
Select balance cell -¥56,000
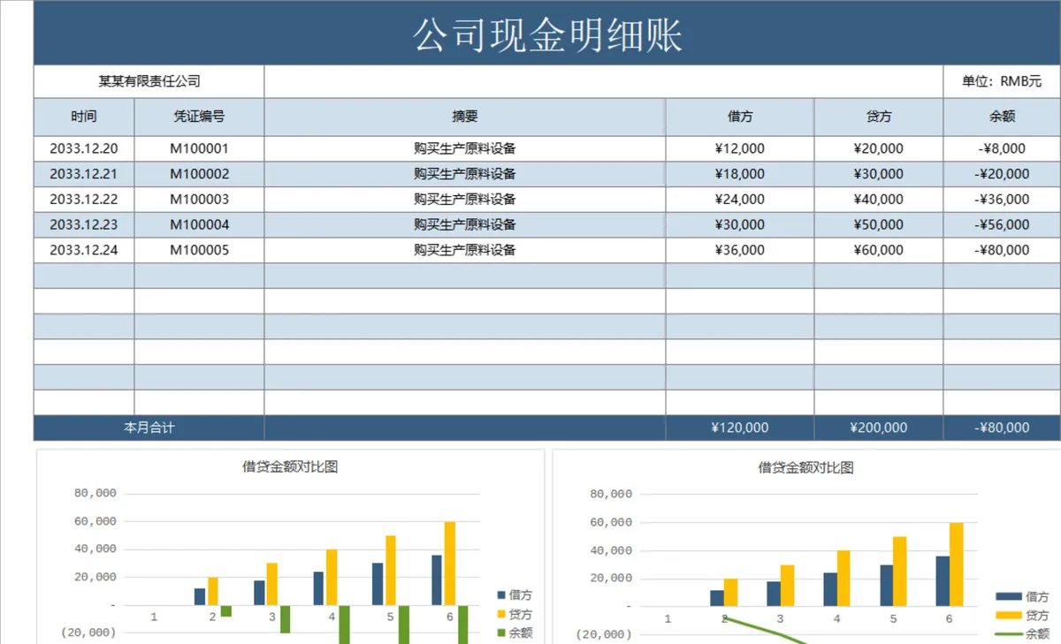(1002, 224)
